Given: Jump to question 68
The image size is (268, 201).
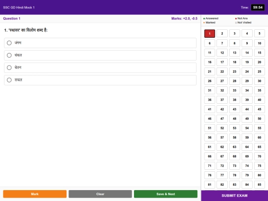Looking at the screenshot, I should pos(234,156).
